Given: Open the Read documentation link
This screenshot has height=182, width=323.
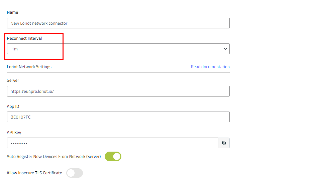Looking at the screenshot, I should tap(210, 67).
